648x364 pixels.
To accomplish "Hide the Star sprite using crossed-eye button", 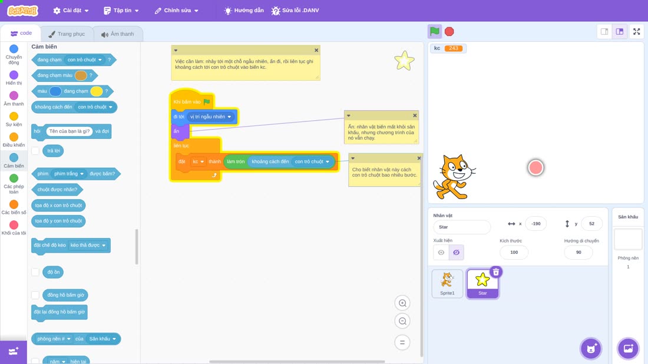I will [456, 253].
